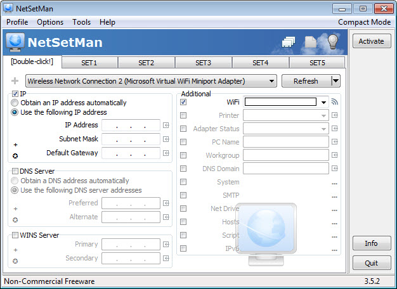
Task: Uncheck the IP checkbox
Action: [15, 94]
